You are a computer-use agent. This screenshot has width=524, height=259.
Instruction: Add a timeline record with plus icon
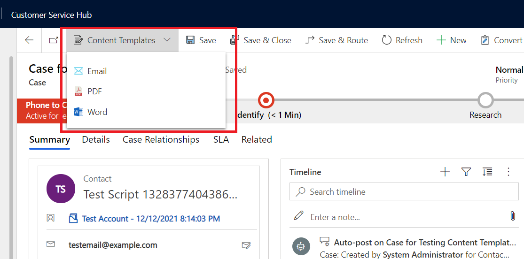[x=445, y=172]
